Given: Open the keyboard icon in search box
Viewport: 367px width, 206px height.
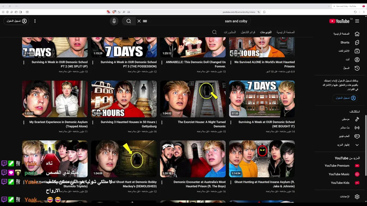Looking at the screenshot, I should (145, 21).
